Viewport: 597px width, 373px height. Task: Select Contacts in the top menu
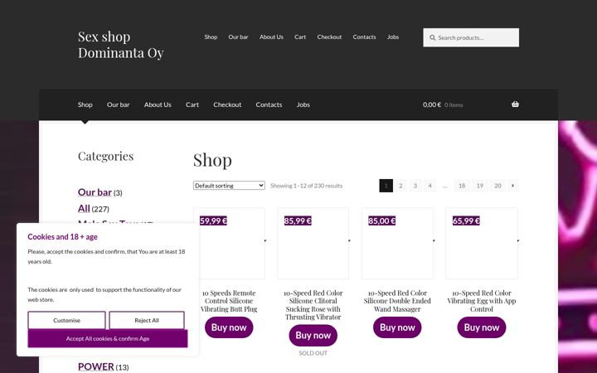point(364,37)
